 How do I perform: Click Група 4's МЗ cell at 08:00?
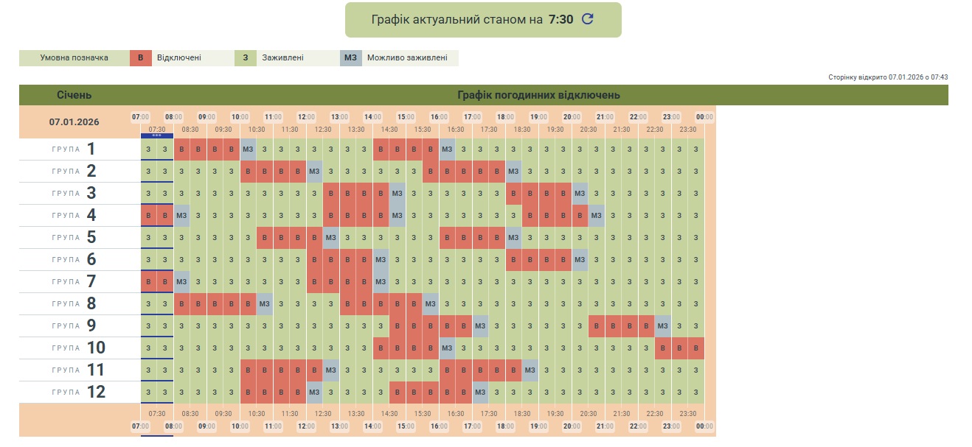click(x=181, y=216)
